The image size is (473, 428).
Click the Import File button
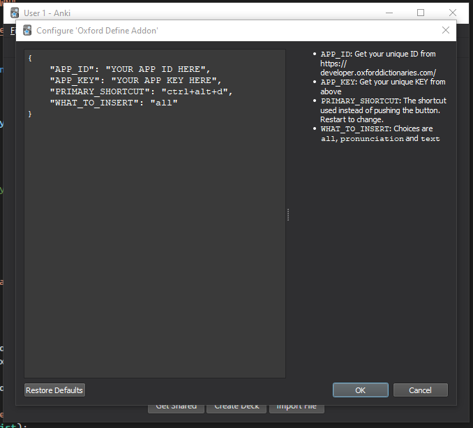click(x=296, y=406)
